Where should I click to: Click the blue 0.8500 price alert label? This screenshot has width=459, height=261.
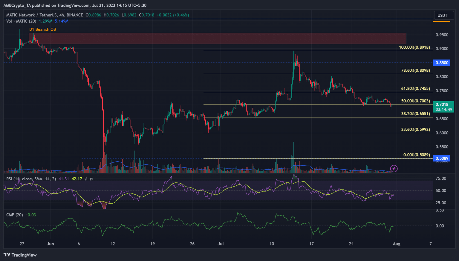(441, 63)
